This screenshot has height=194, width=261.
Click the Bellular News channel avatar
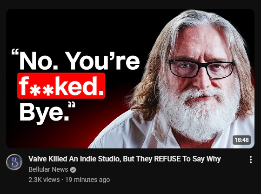coord(14,162)
